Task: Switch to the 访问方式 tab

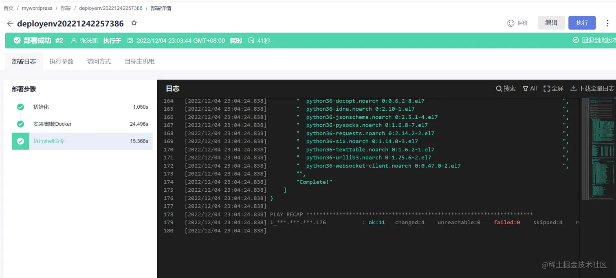Action: click(99, 61)
